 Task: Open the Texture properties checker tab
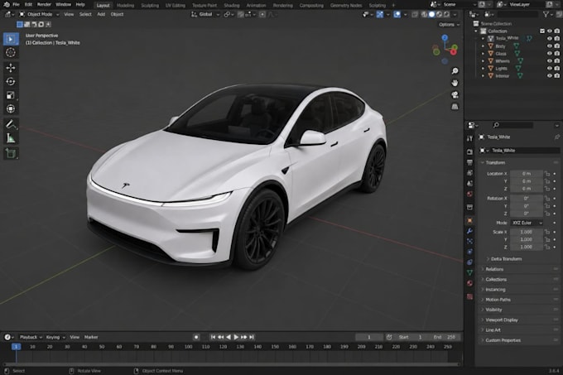[x=469, y=296]
